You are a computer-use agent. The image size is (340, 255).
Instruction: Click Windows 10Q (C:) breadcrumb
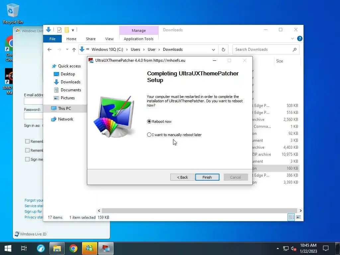pyautogui.click(x=107, y=49)
